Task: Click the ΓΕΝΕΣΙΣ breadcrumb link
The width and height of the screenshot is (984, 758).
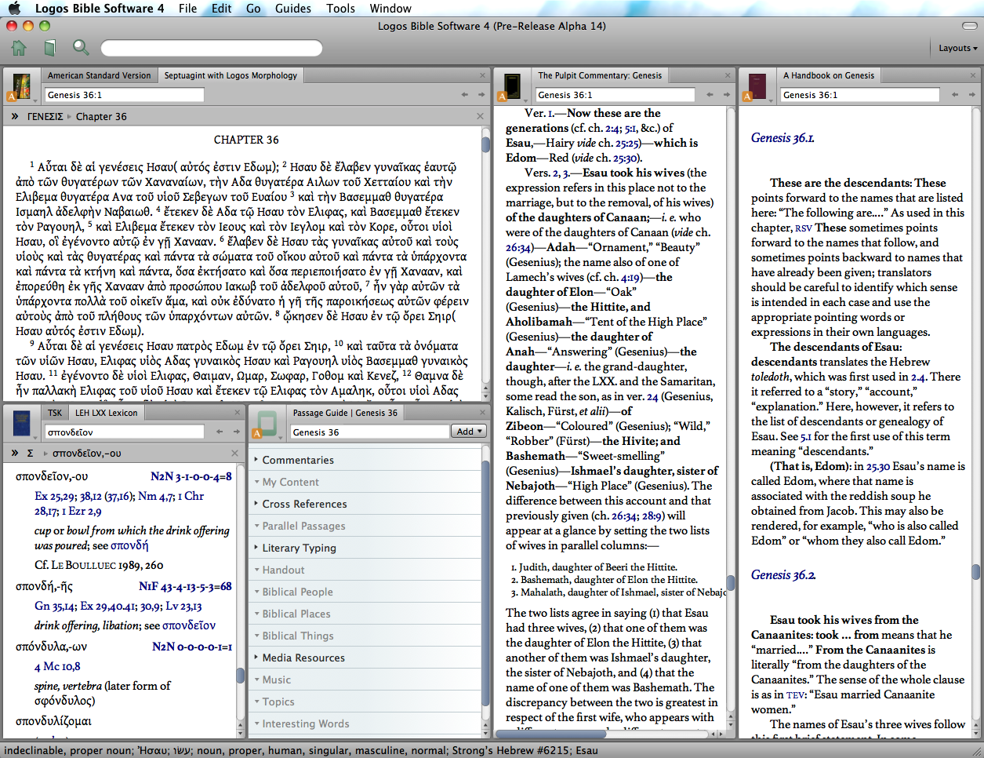Action: [x=45, y=116]
